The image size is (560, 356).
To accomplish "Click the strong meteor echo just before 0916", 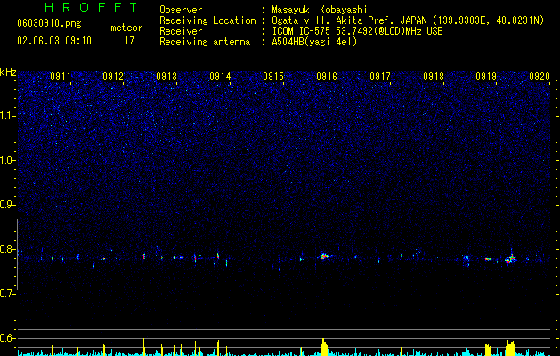I will click(x=324, y=255).
